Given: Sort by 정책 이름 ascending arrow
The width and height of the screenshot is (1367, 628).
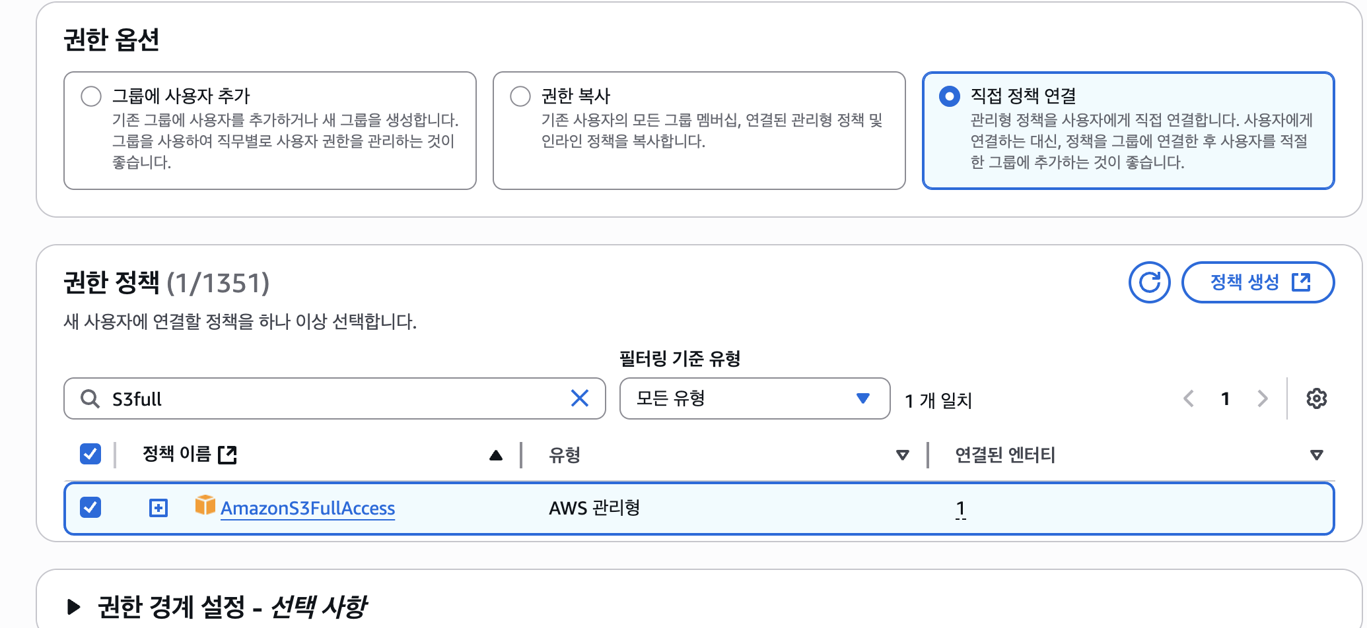Looking at the screenshot, I should point(496,455).
